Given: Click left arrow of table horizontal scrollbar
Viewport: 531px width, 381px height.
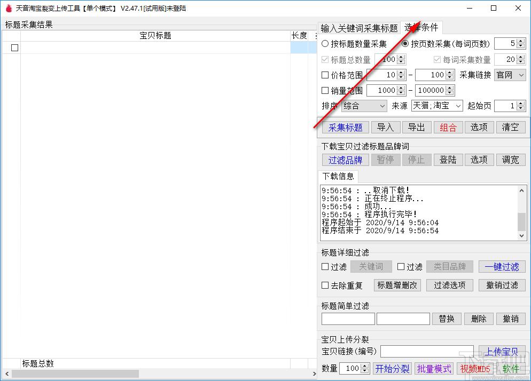Looking at the screenshot, I should [7, 374].
